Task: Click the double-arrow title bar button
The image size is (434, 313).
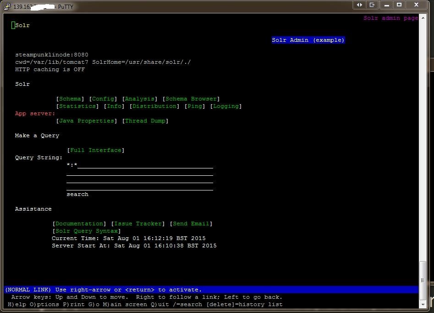Action: pos(360,5)
